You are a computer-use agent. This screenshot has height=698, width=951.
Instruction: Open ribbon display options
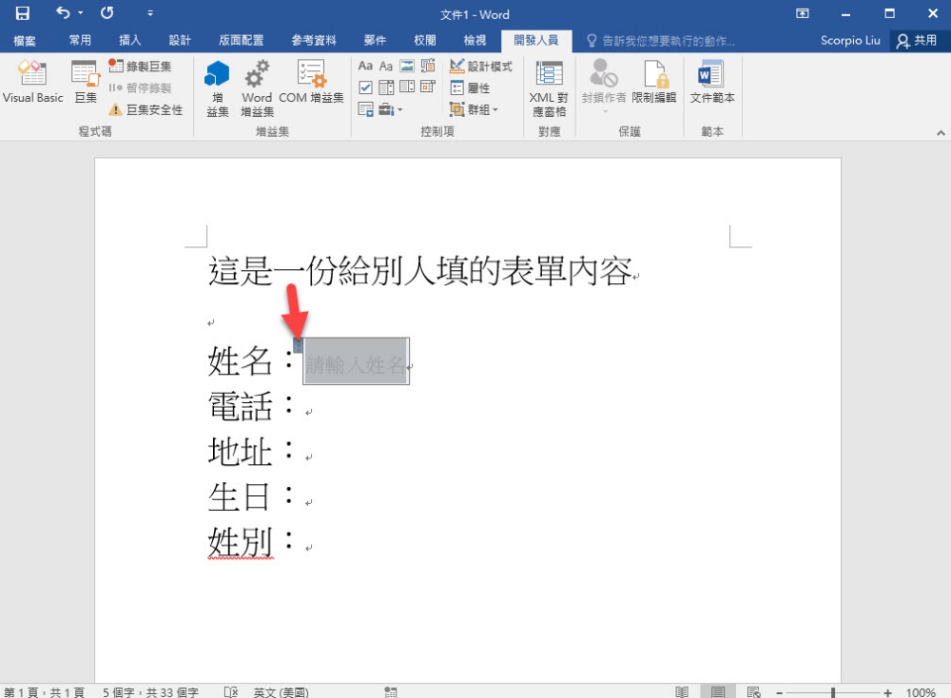click(x=803, y=13)
